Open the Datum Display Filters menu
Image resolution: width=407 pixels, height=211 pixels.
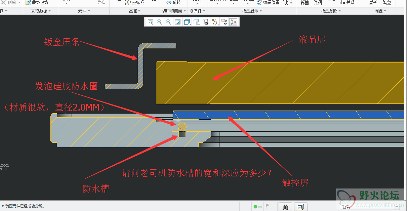coord(215,22)
